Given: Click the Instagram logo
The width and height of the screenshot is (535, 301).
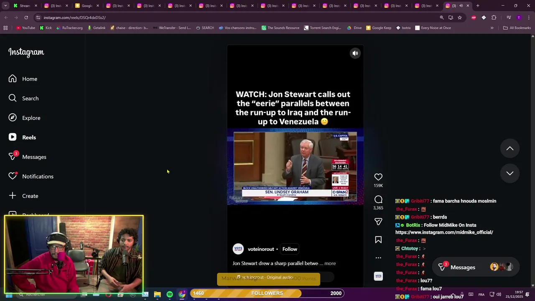Looking at the screenshot, I should [26, 52].
